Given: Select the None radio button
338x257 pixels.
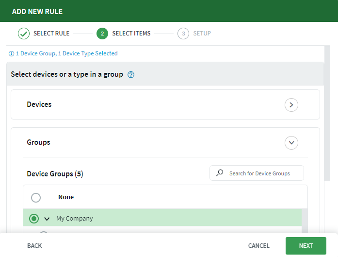Looking at the screenshot, I should (36, 198).
